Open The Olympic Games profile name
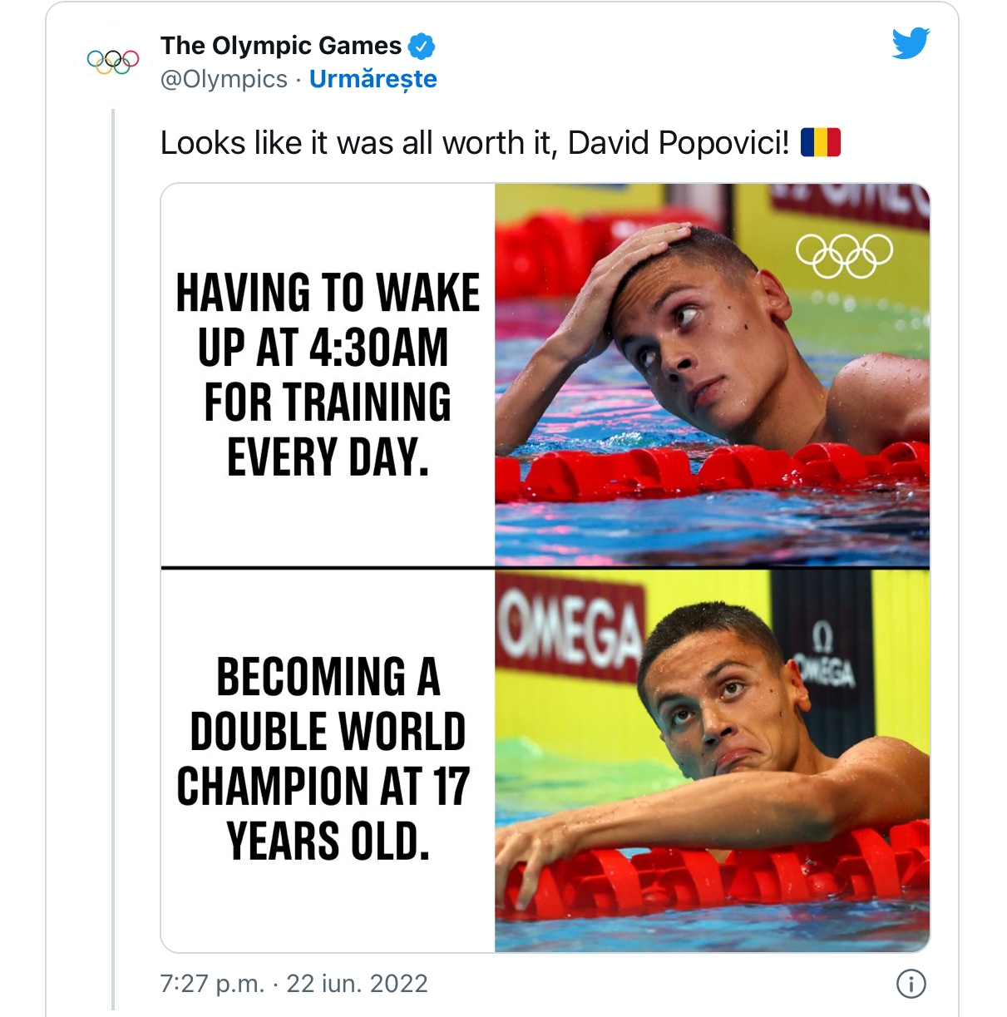1007x1017 pixels. click(281, 46)
